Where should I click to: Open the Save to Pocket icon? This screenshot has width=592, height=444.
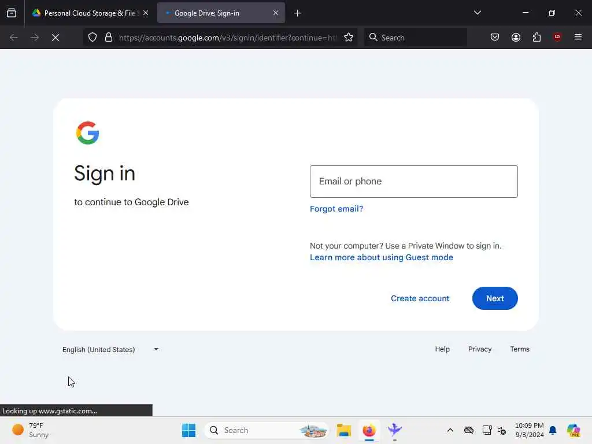495,37
